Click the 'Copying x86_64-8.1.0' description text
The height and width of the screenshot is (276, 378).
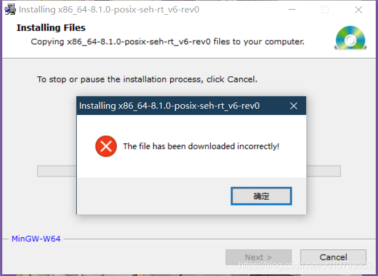pyautogui.click(x=167, y=42)
